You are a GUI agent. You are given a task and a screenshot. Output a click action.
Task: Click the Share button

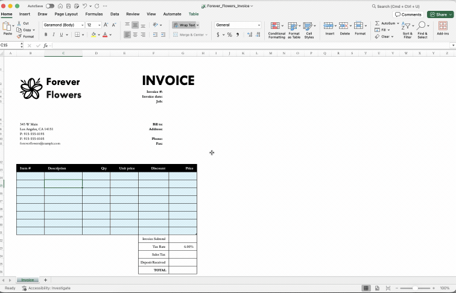point(440,14)
